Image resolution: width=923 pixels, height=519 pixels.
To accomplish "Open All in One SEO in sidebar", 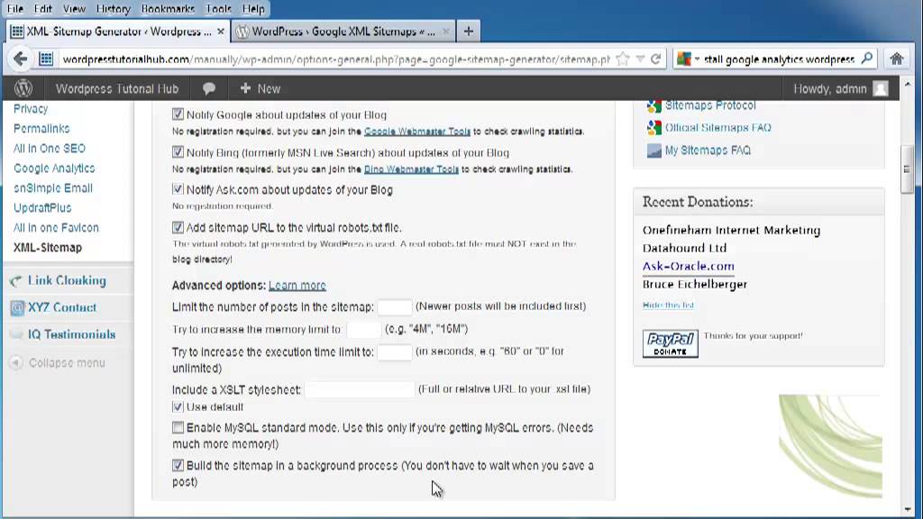I will (x=50, y=149).
